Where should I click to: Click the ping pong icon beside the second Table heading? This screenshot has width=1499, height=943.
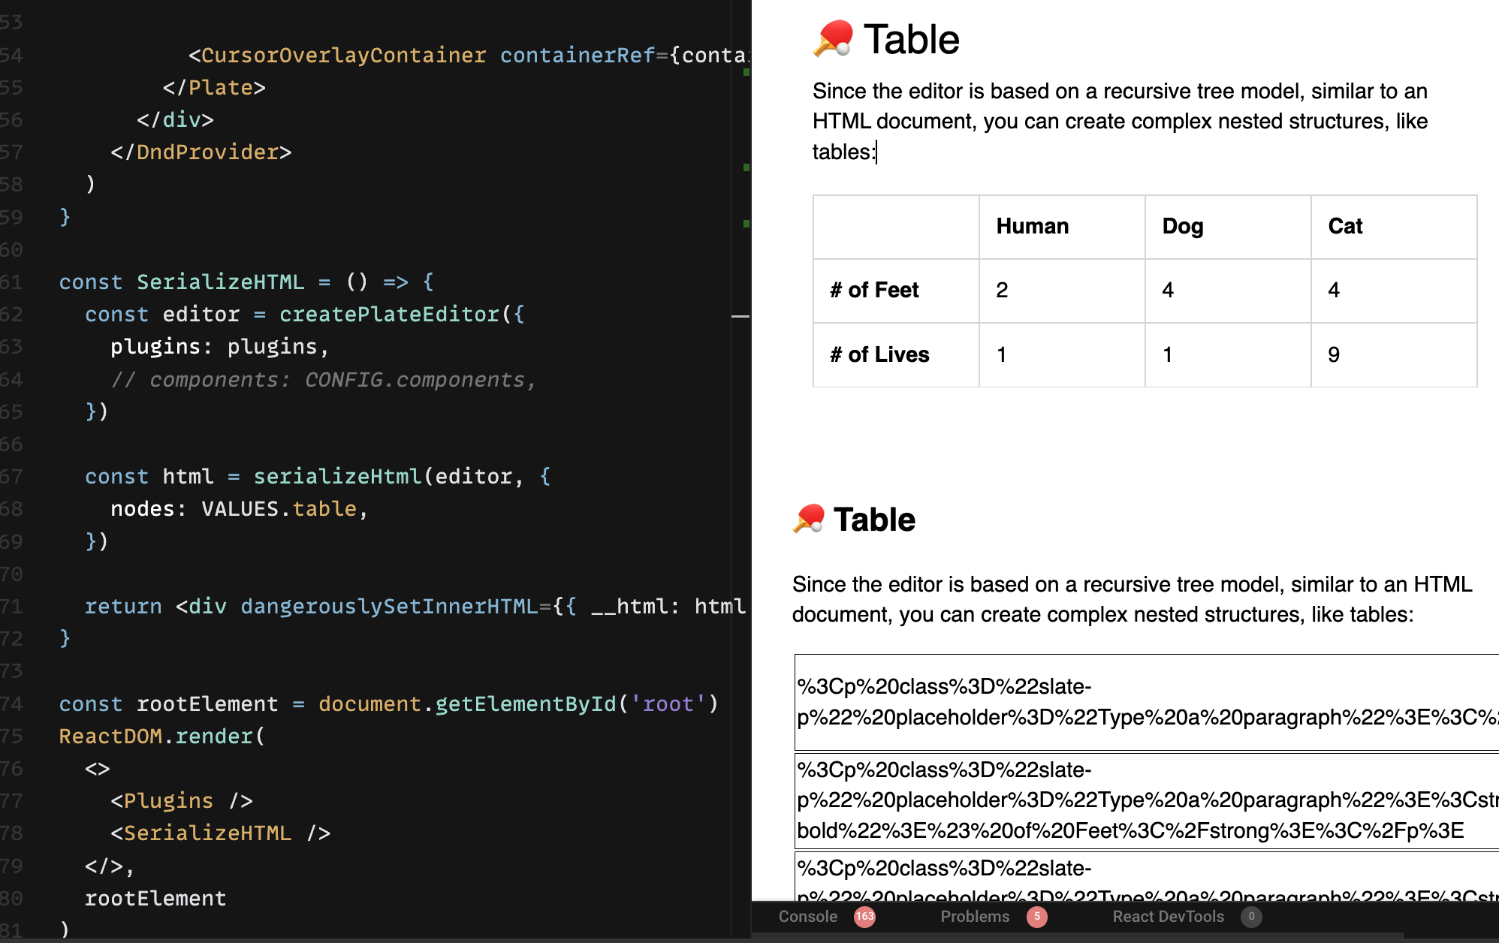click(x=810, y=518)
